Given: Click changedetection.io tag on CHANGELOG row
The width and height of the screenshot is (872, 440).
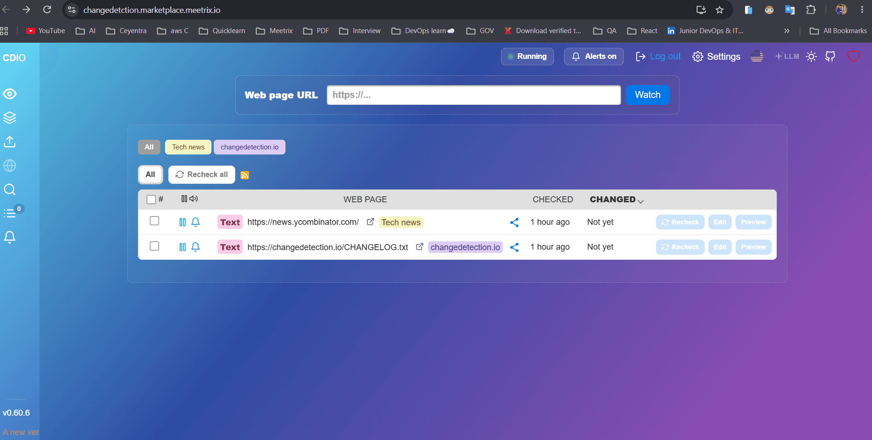Looking at the screenshot, I should (465, 247).
